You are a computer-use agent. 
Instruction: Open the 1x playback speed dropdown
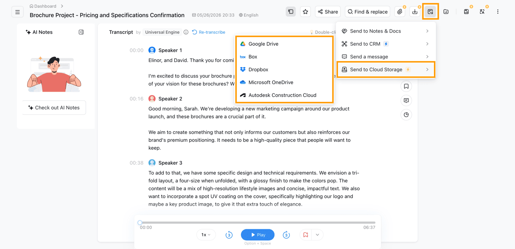[x=206, y=235]
